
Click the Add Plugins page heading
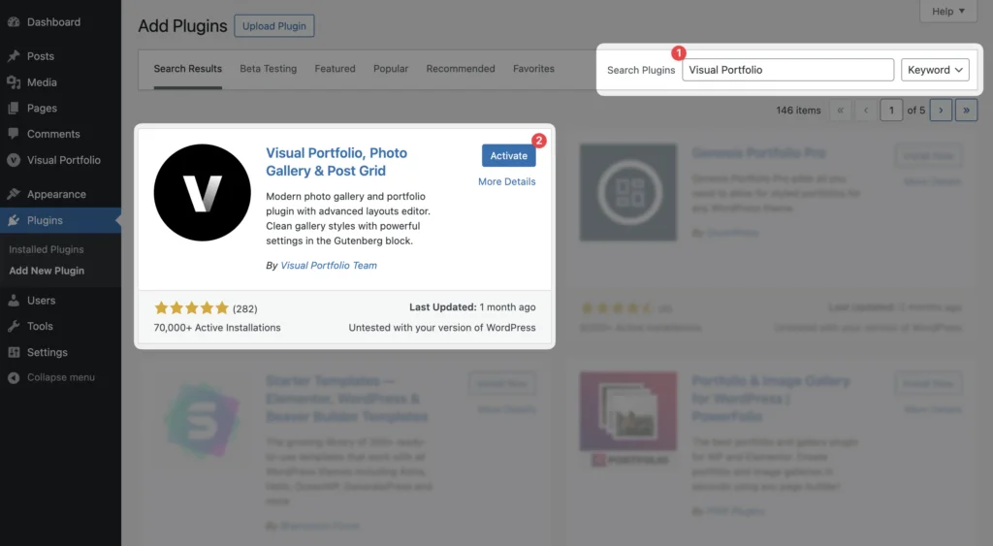click(x=182, y=26)
